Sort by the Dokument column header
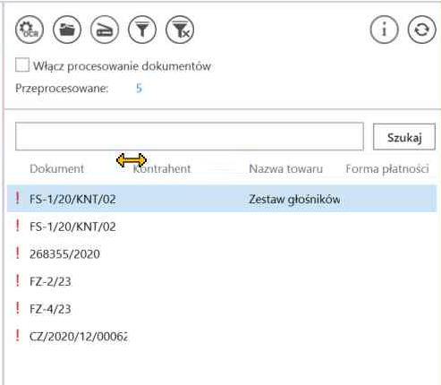Image resolution: width=441 pixels, height=385 pixels. pyautogui.click(x=56, y=169)
